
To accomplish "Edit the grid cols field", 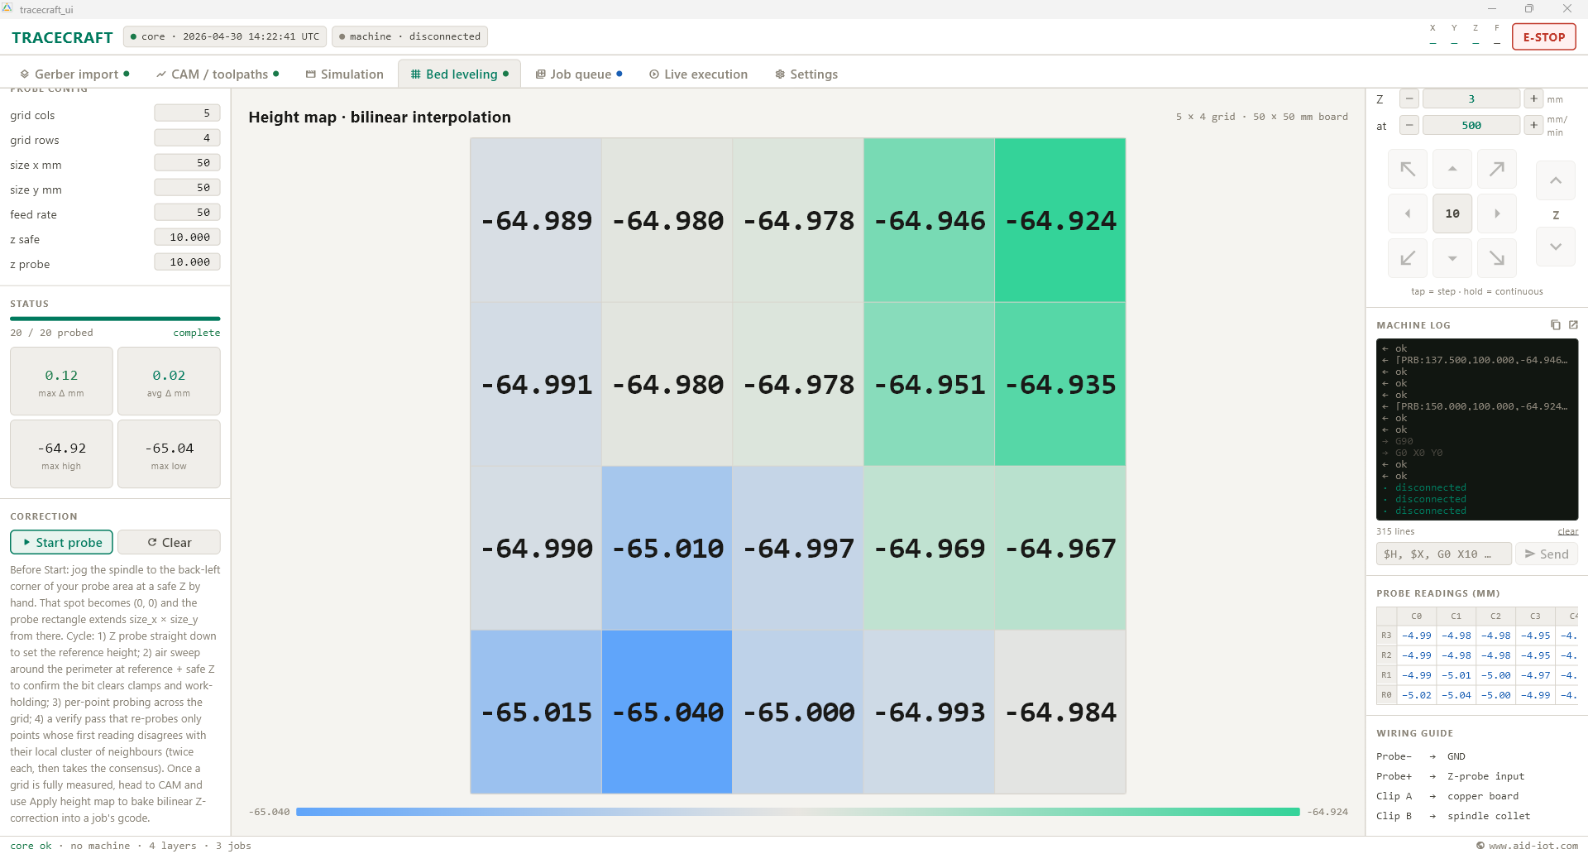I will tap(187, 113).
